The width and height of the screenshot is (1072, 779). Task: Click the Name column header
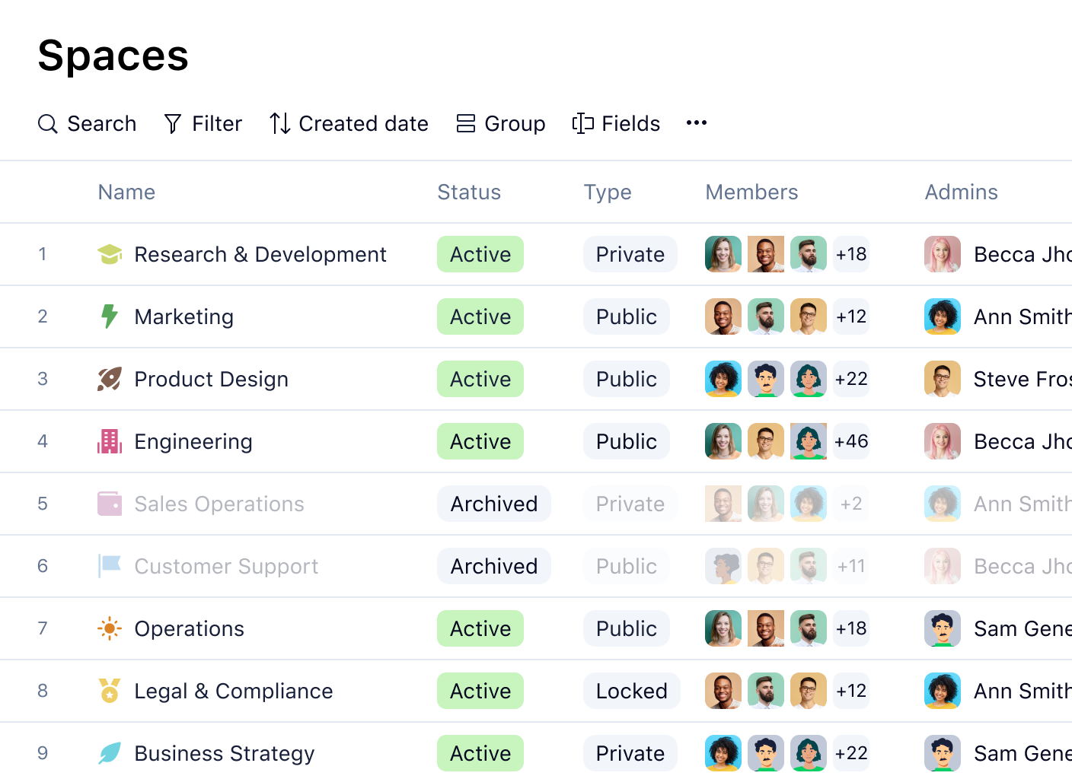tap(126, 192)
